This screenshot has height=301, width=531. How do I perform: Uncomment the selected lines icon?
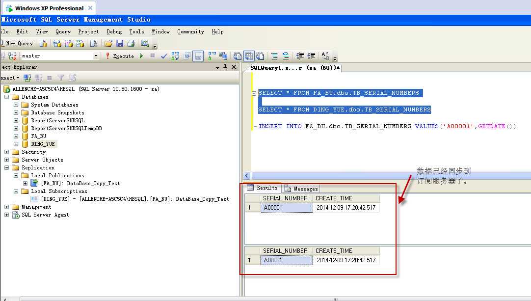coord(286,56)
